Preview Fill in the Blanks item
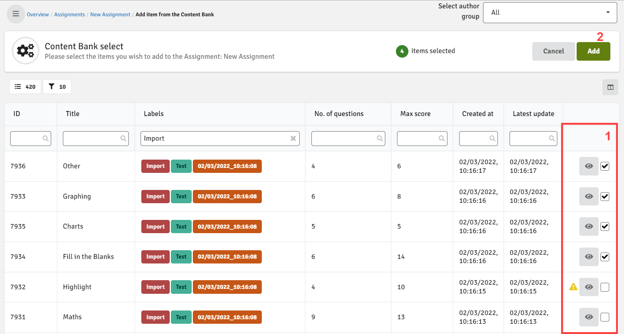Viewport: 624px width, 334px height. coord(589,257)
